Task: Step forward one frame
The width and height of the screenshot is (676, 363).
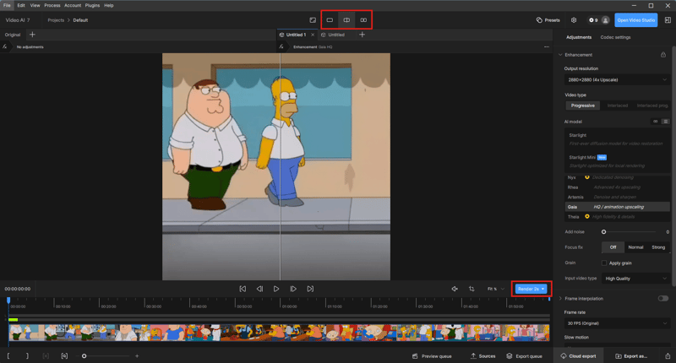Action: tap(293, 289)
